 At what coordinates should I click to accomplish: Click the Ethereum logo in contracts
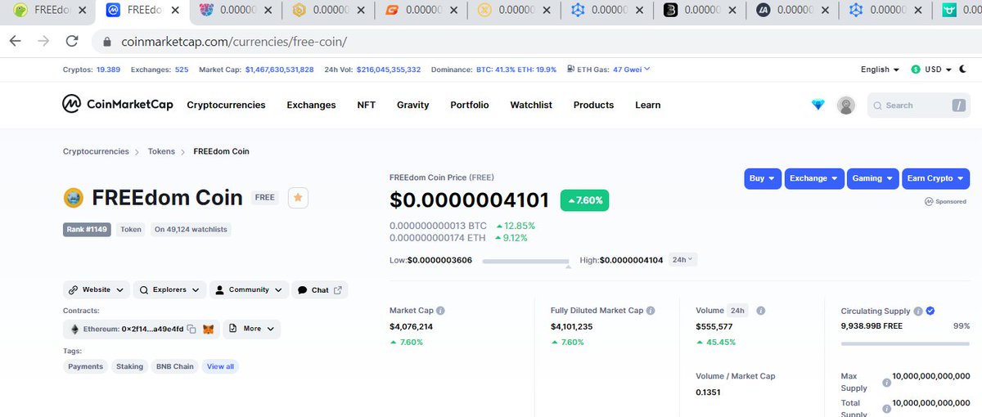[74, 329]
